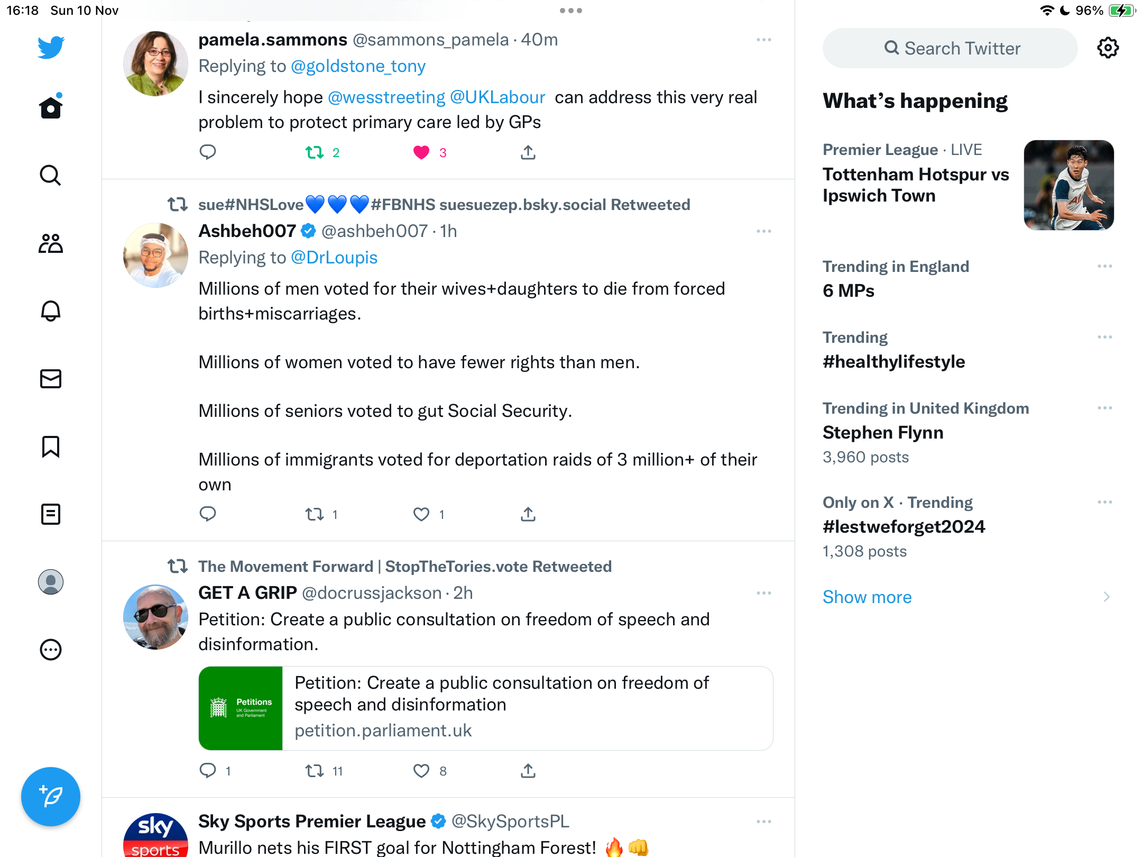Unlike pamela.sammons' tweet
Viewport: 1142px width, 857px height.
click(x=421, y=153)
